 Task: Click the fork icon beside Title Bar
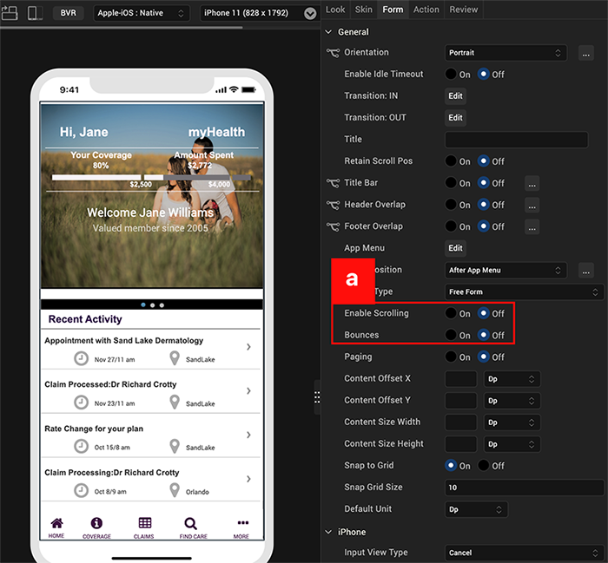point(333,183)
